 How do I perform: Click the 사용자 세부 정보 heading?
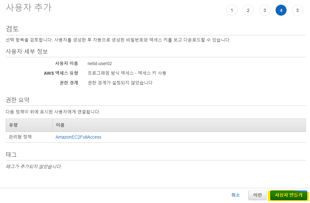27,51
